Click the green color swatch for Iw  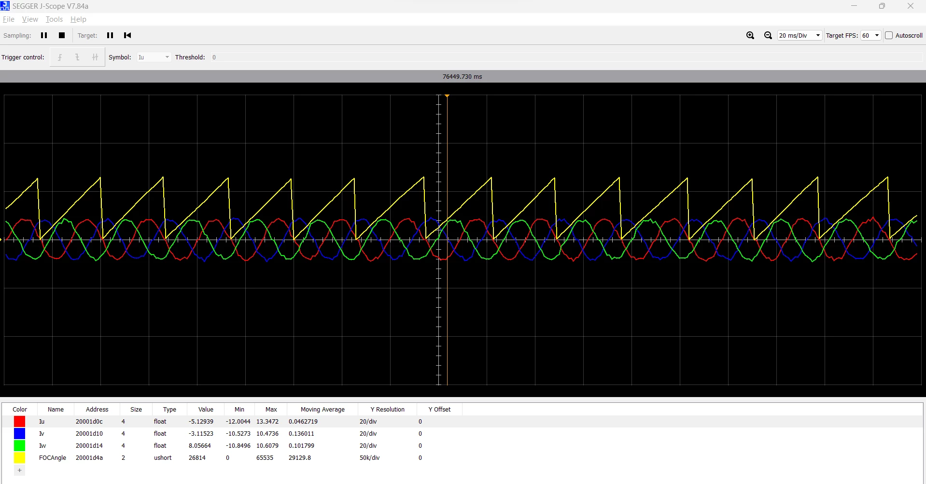coord(19,446)
